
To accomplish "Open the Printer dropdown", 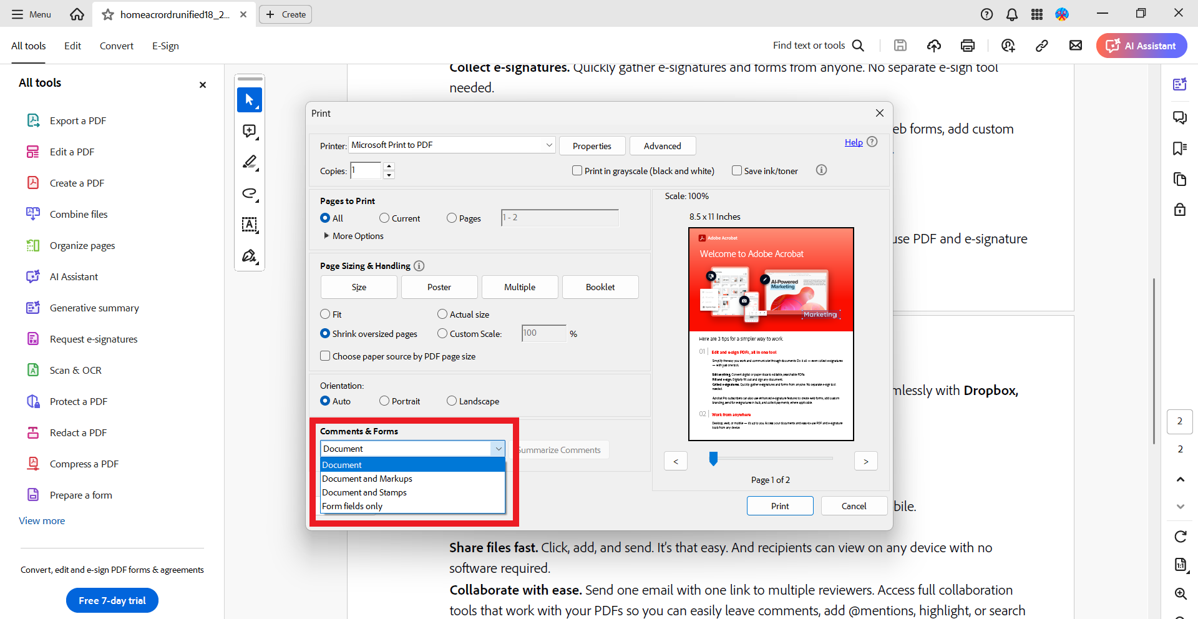I will [x=452, y=145].
